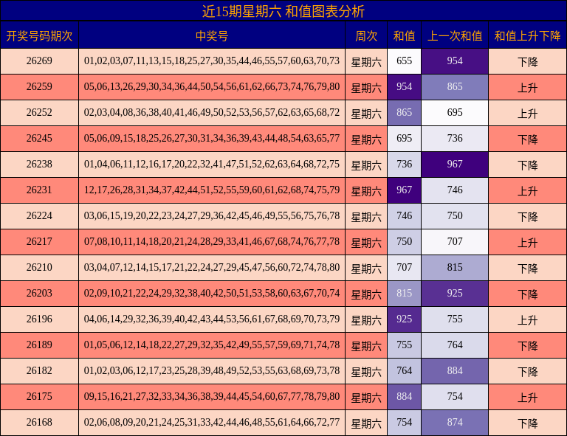Viewport: 567px width, 436px height.
Task: Click the 开奖号码期次 column header
Action: click(x=39, y=35)
